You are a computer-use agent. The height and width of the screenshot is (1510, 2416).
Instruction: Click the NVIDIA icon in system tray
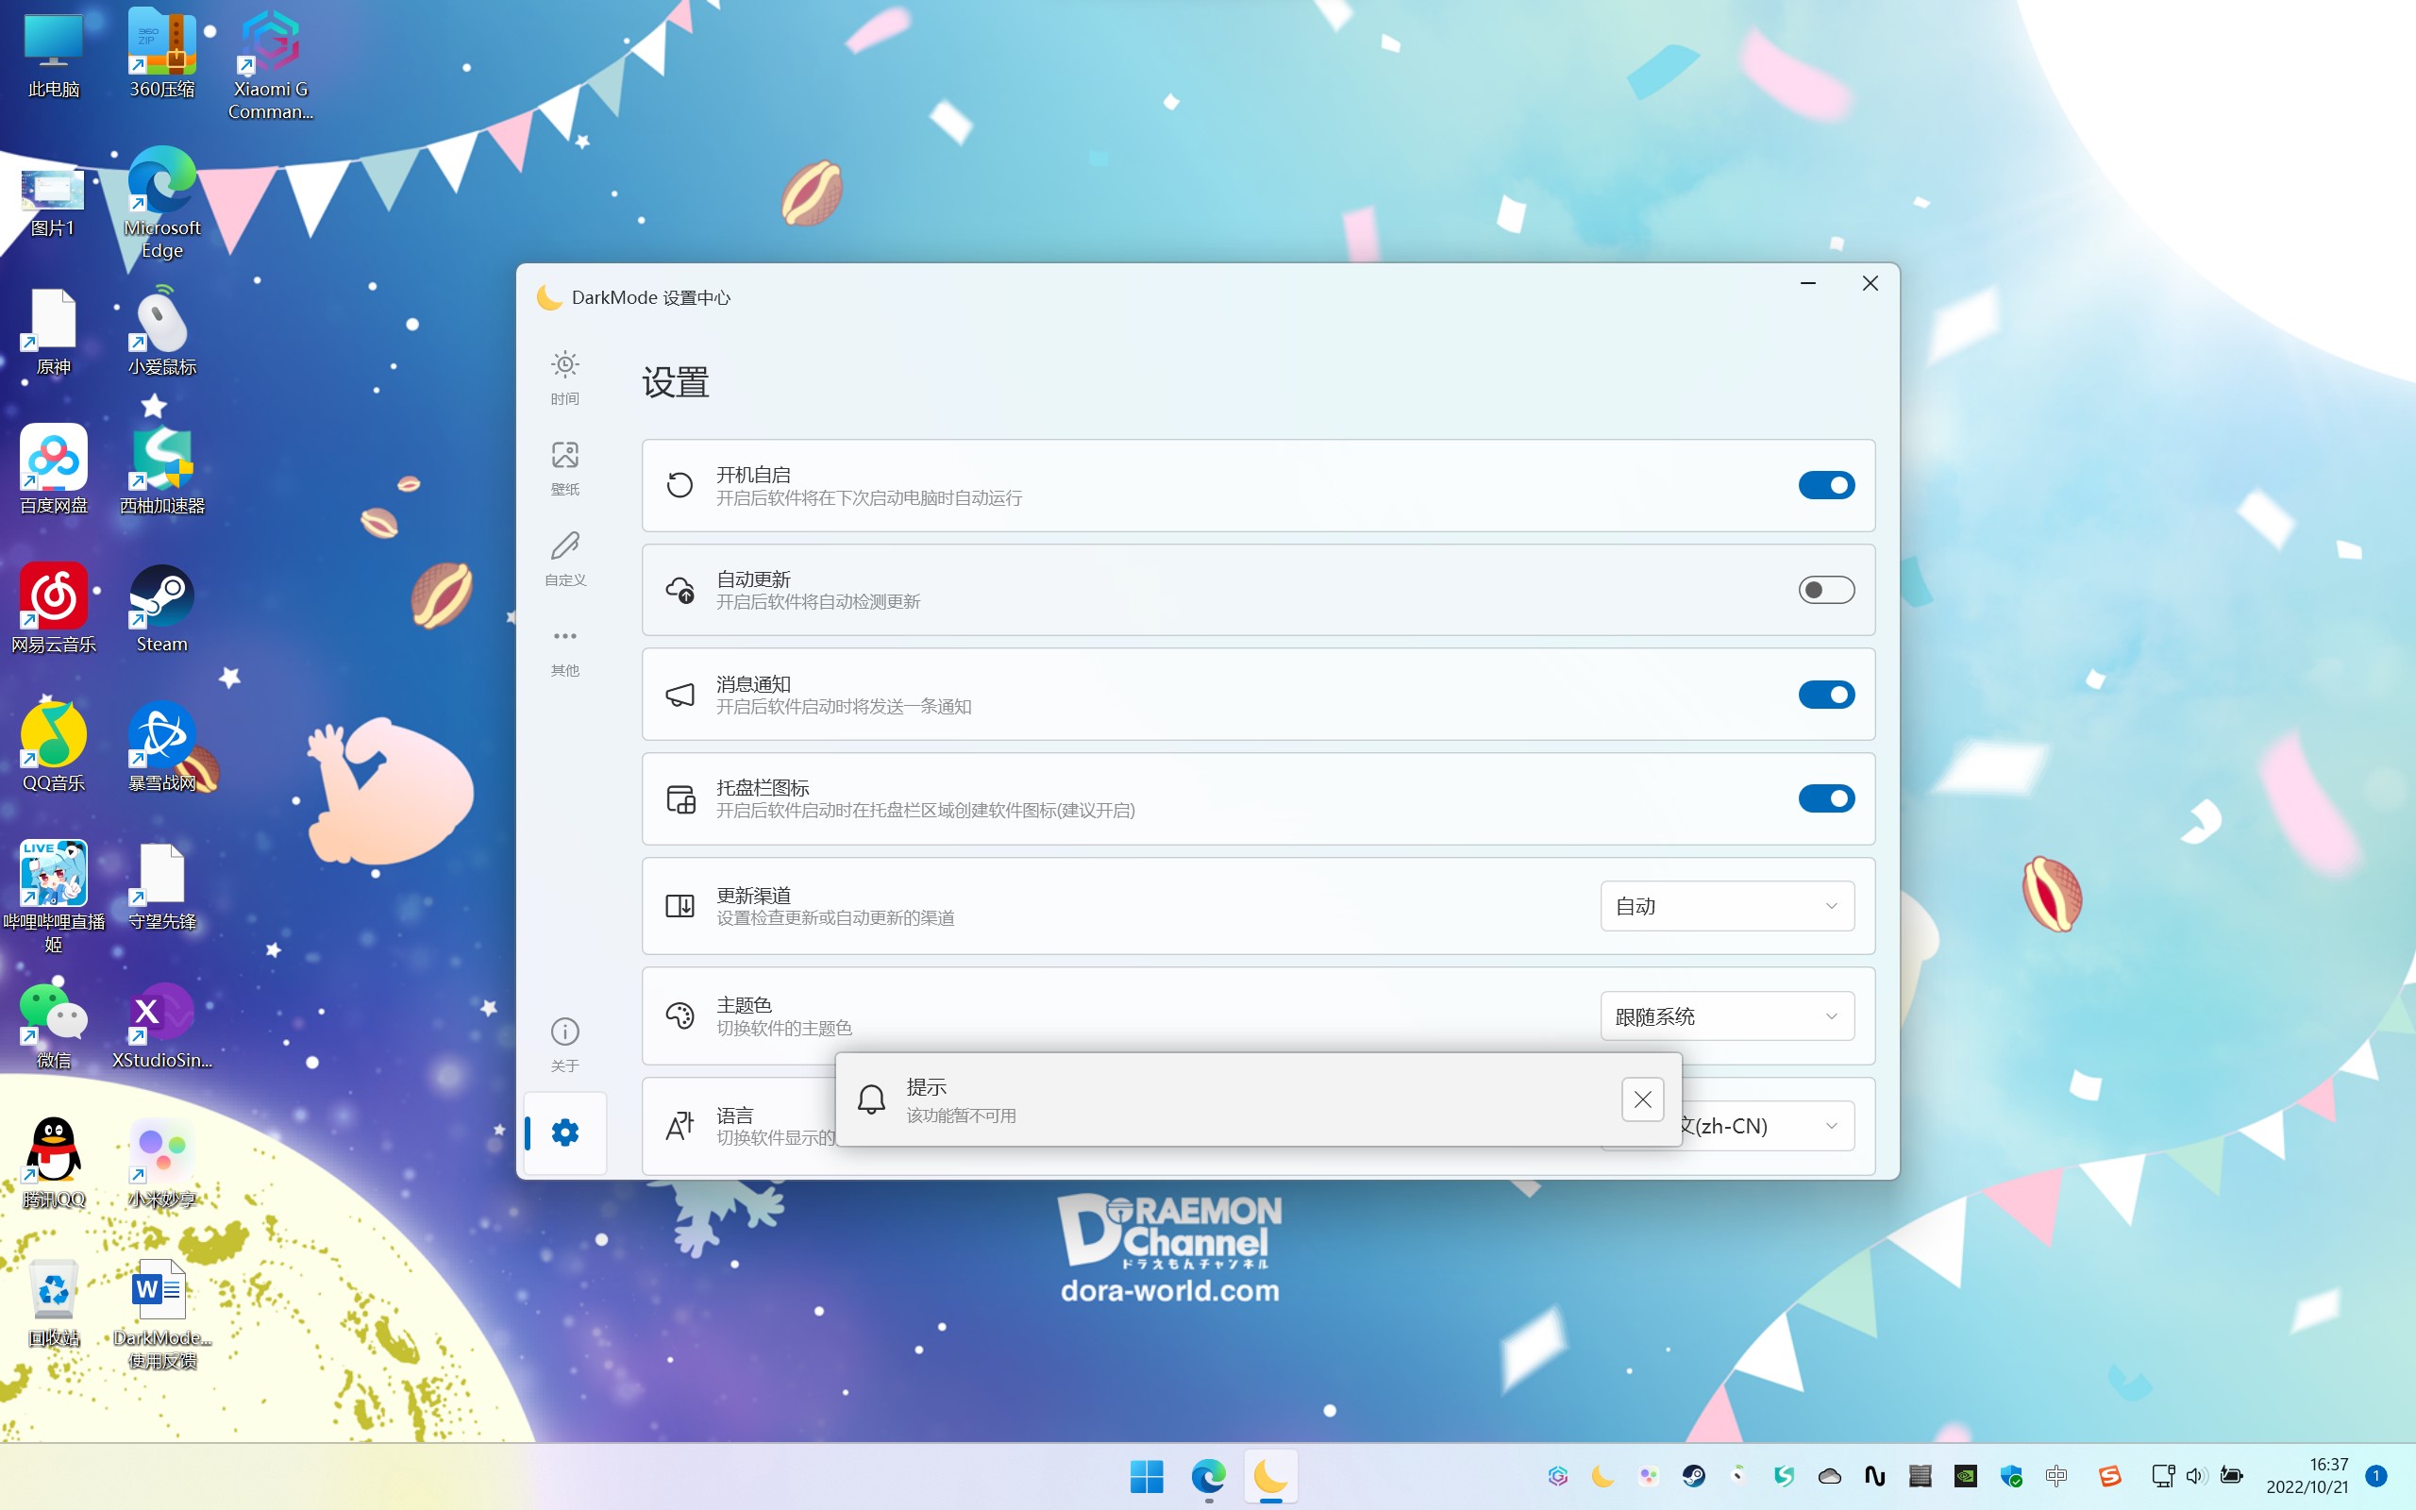click(1965, 1476)
